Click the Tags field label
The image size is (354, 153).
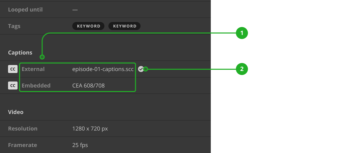[x=14, y=26]
